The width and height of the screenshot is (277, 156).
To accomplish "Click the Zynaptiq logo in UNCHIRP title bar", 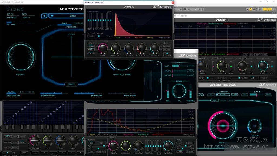I will click(x=266, y=19).
